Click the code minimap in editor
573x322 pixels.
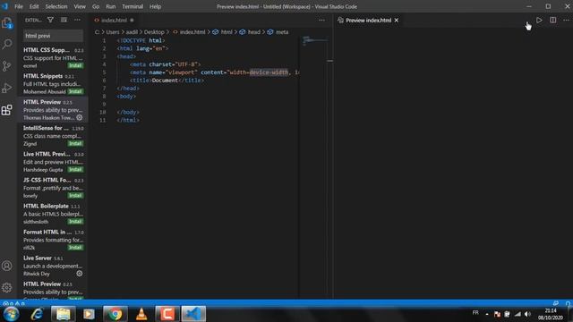(x=314, y=40)
